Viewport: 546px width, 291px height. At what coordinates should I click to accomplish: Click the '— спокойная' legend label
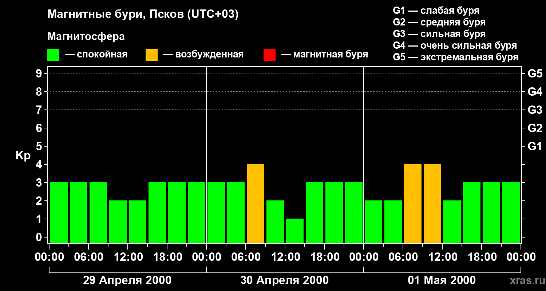click(x=96, y=55)
